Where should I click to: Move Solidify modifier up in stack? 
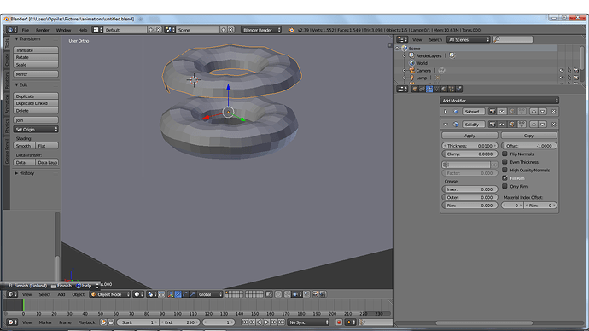pyautogui.click(x=534, y=125)
